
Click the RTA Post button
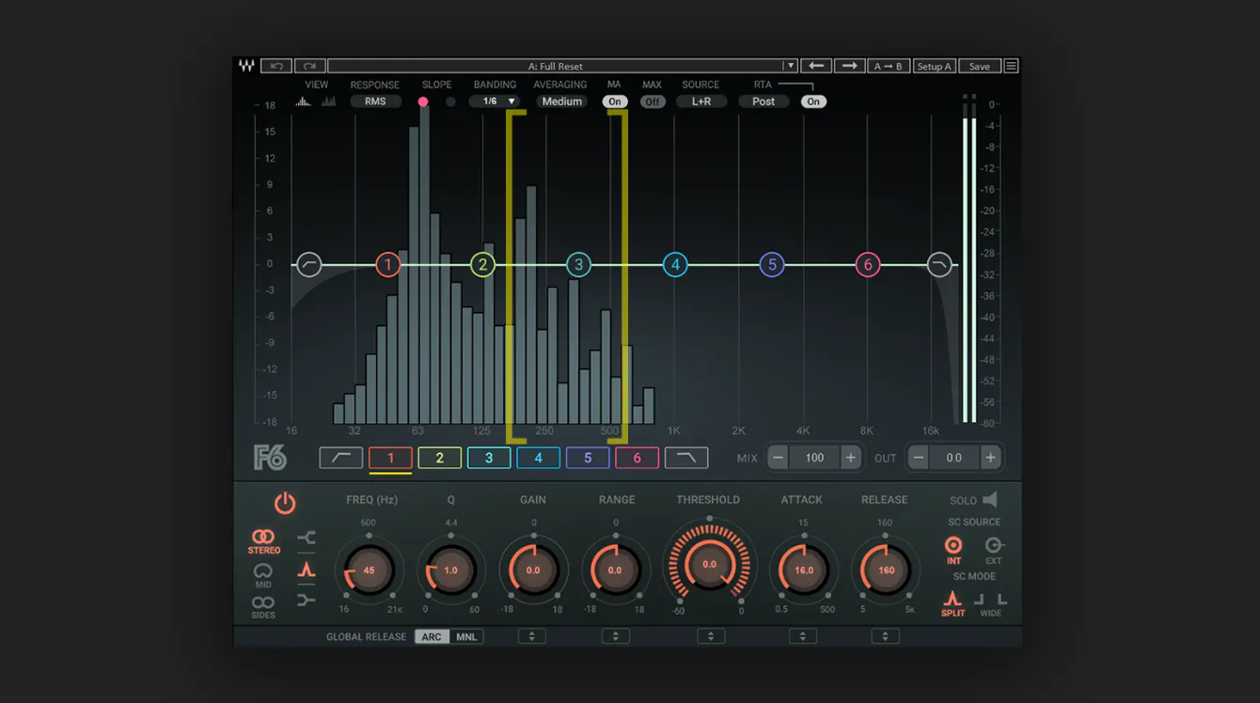[764, 102]
